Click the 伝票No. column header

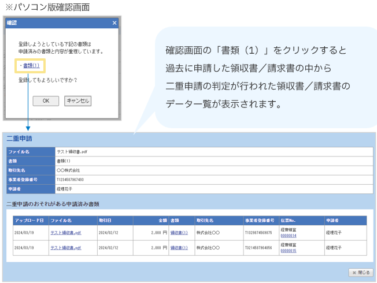(289, 220)
